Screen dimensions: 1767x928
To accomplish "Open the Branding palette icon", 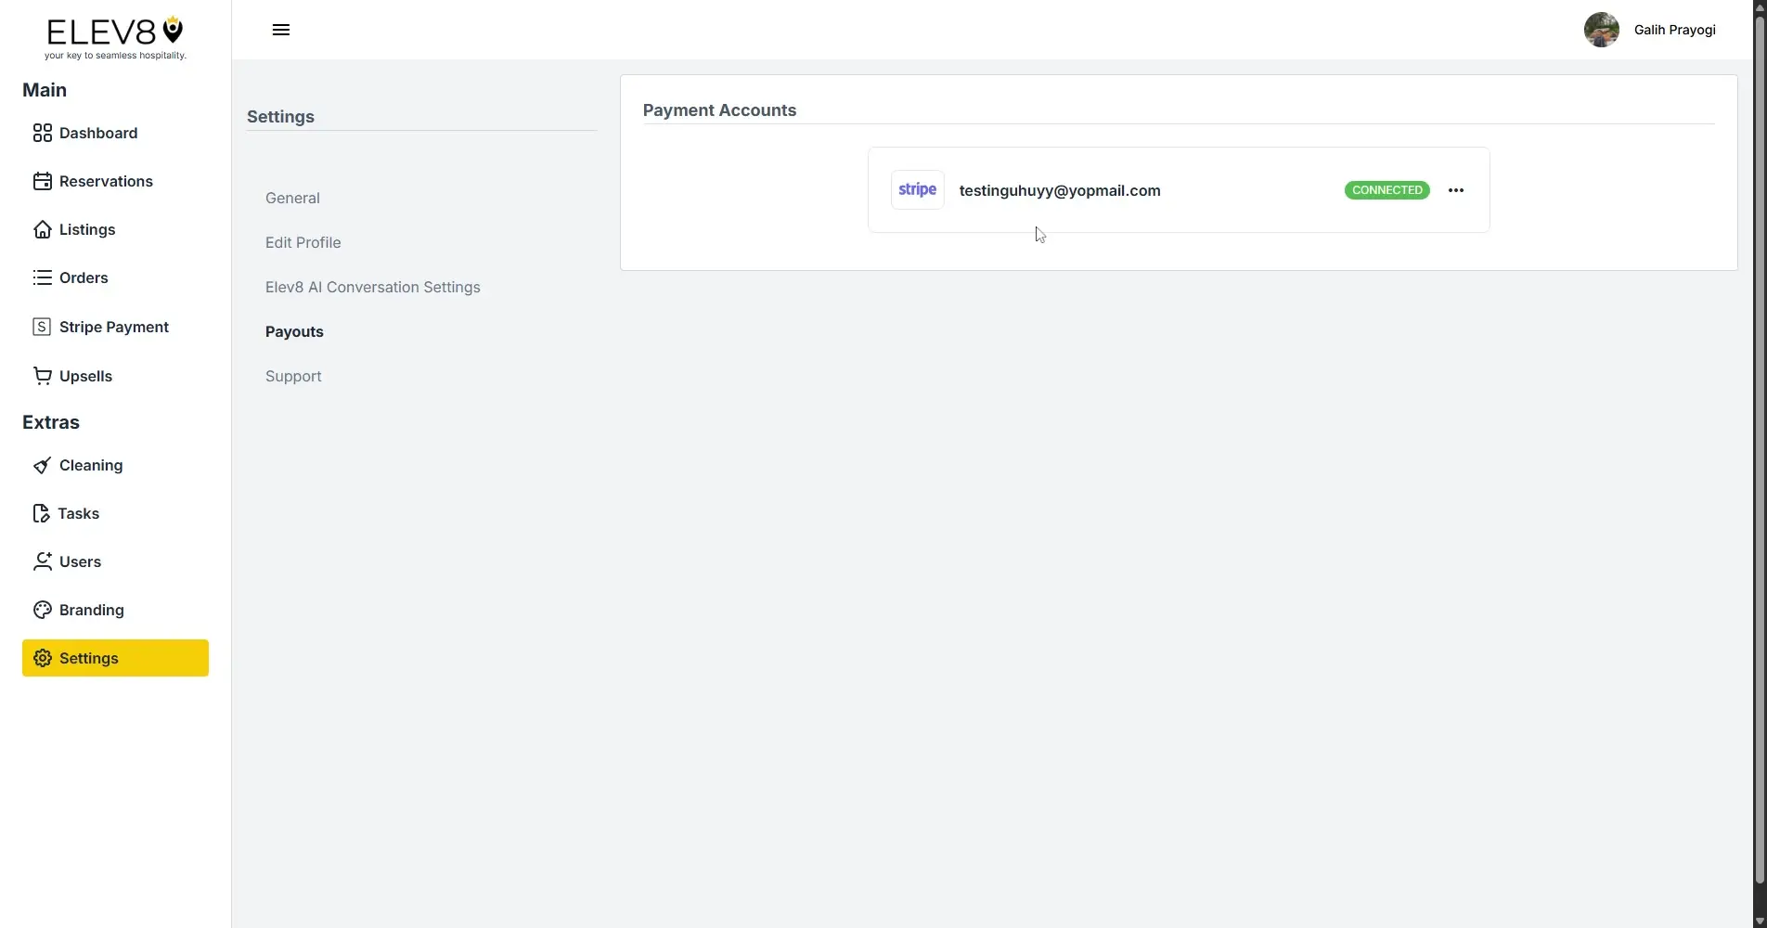I will pos(42,610).
